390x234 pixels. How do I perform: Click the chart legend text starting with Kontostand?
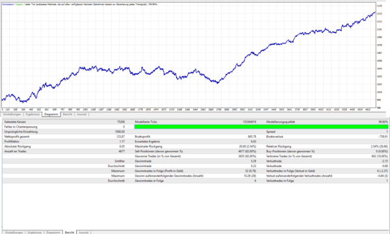[79, 5]
